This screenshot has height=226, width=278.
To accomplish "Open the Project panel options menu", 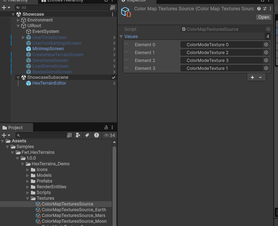I will (112, 127).
